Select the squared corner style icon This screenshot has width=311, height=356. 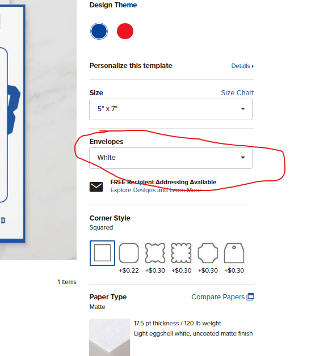(x=102, y=253)
